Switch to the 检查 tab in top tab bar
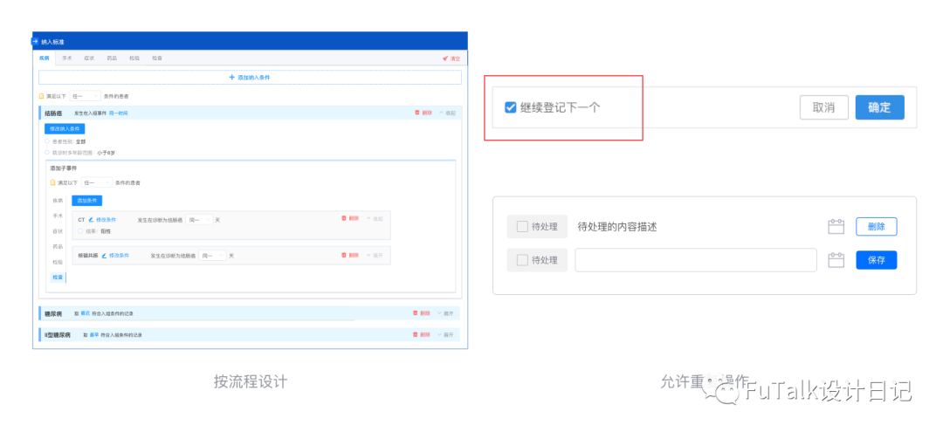This screenshot has width=943, height=432. pos(157,58)
